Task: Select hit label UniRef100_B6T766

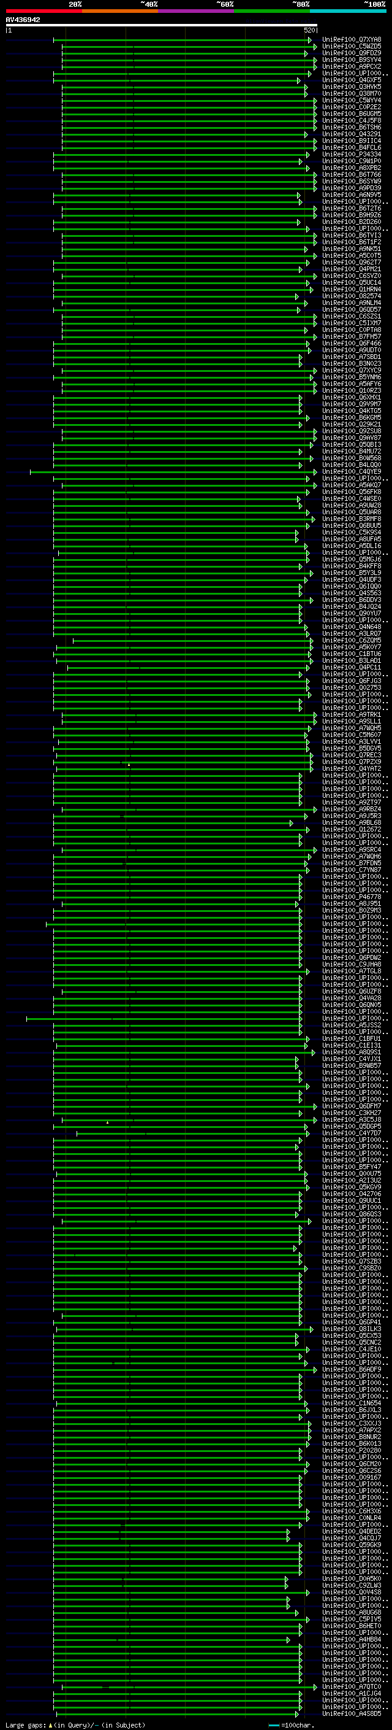Action: point(352,176)
